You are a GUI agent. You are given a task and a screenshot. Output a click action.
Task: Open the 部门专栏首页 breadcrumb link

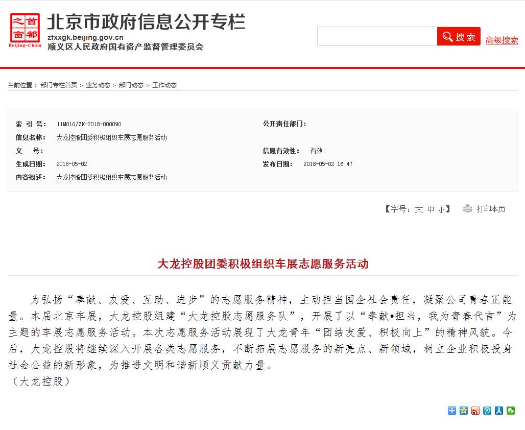tap(60, 85)
